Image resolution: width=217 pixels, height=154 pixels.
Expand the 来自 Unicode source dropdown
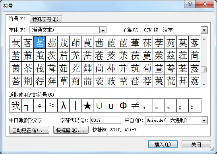(204, 121)
